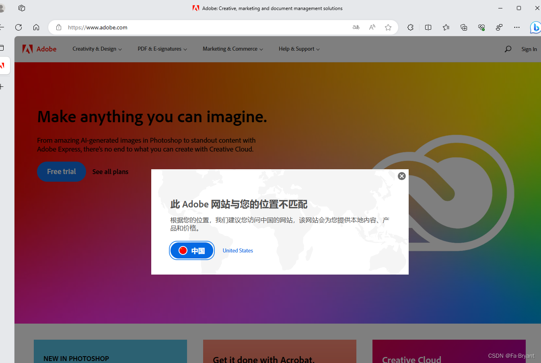Screen dimensions: 541x363
Task: Open Get it done with Acrobat card
Action: click(x=280, y=351)
